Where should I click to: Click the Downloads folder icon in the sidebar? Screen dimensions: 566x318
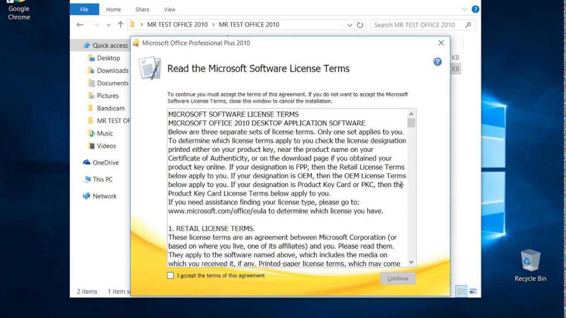pyautogui.click(x=92, y=70)
